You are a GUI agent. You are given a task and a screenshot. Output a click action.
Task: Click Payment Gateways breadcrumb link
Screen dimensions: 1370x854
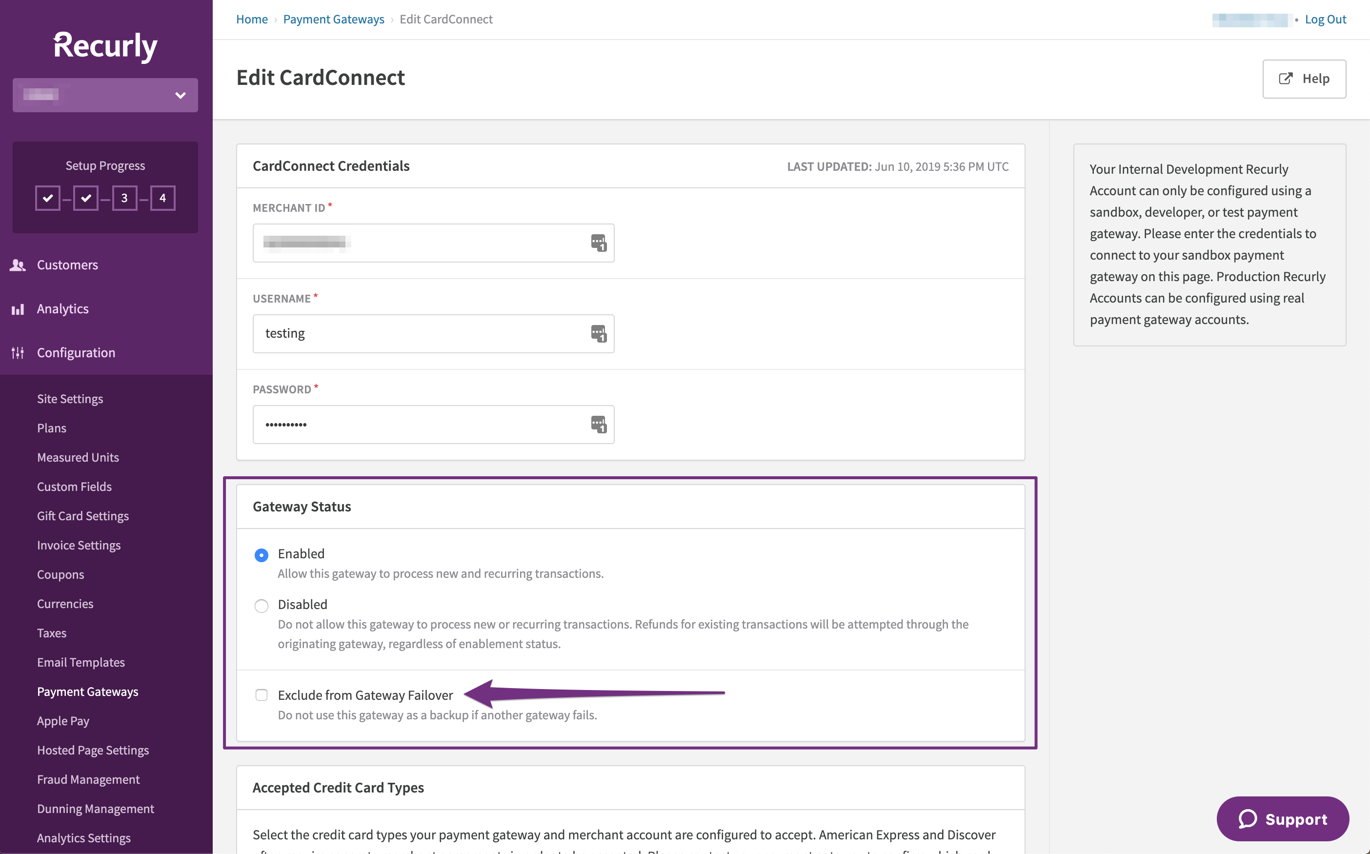tap(333, 19)
